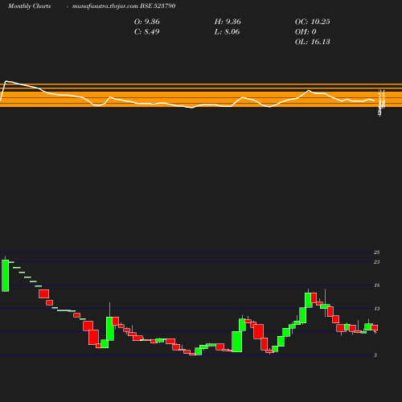Select the open value 'O: 9.36'
The width and height of the screenshot is (402, 402).
tap(146, 22)
